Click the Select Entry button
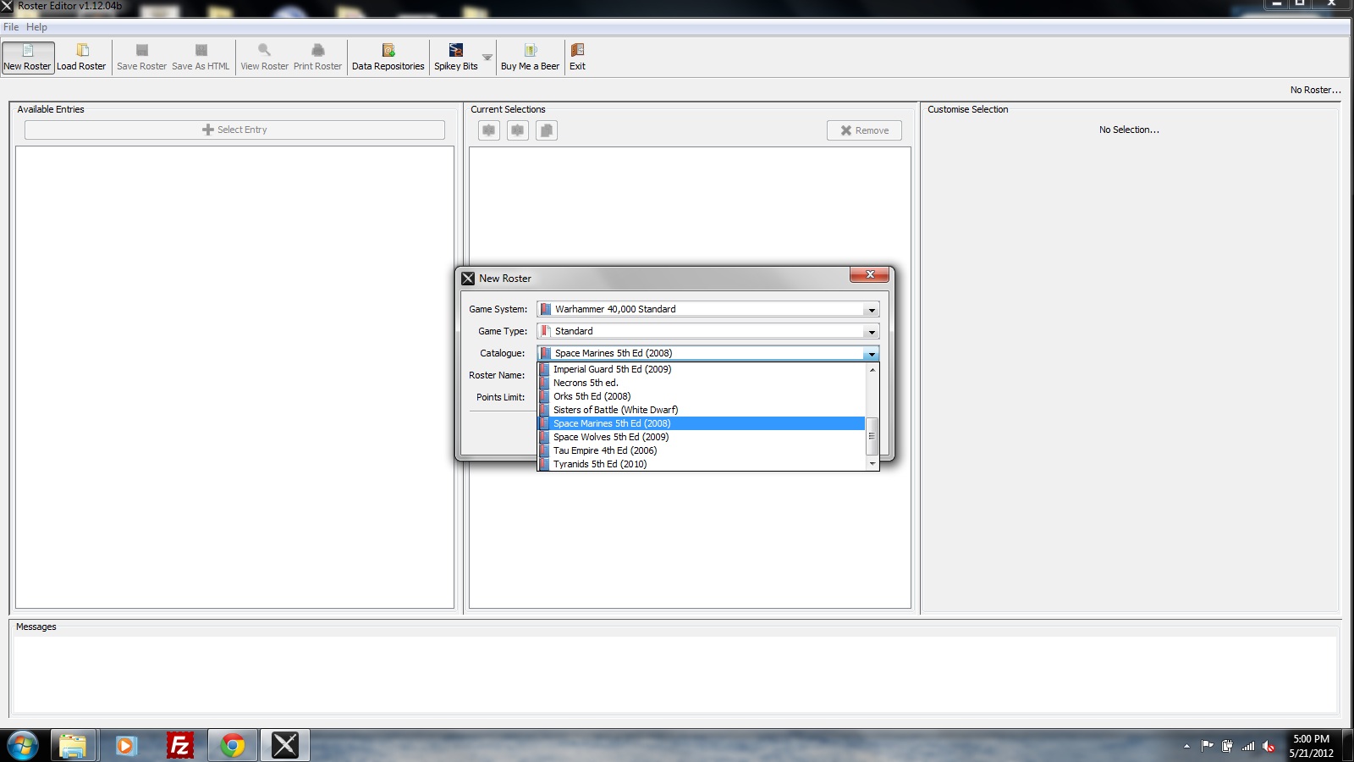1354x762 pixels. coord(234,130)
